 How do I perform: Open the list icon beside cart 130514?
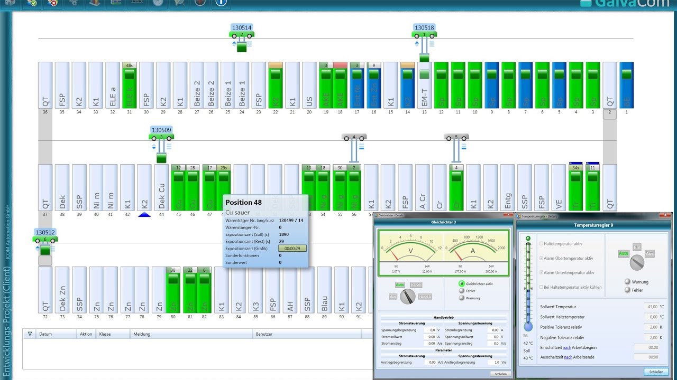(249, 44)
